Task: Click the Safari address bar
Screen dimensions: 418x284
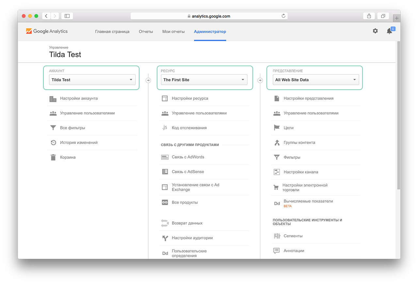Action: click(209, 16)
